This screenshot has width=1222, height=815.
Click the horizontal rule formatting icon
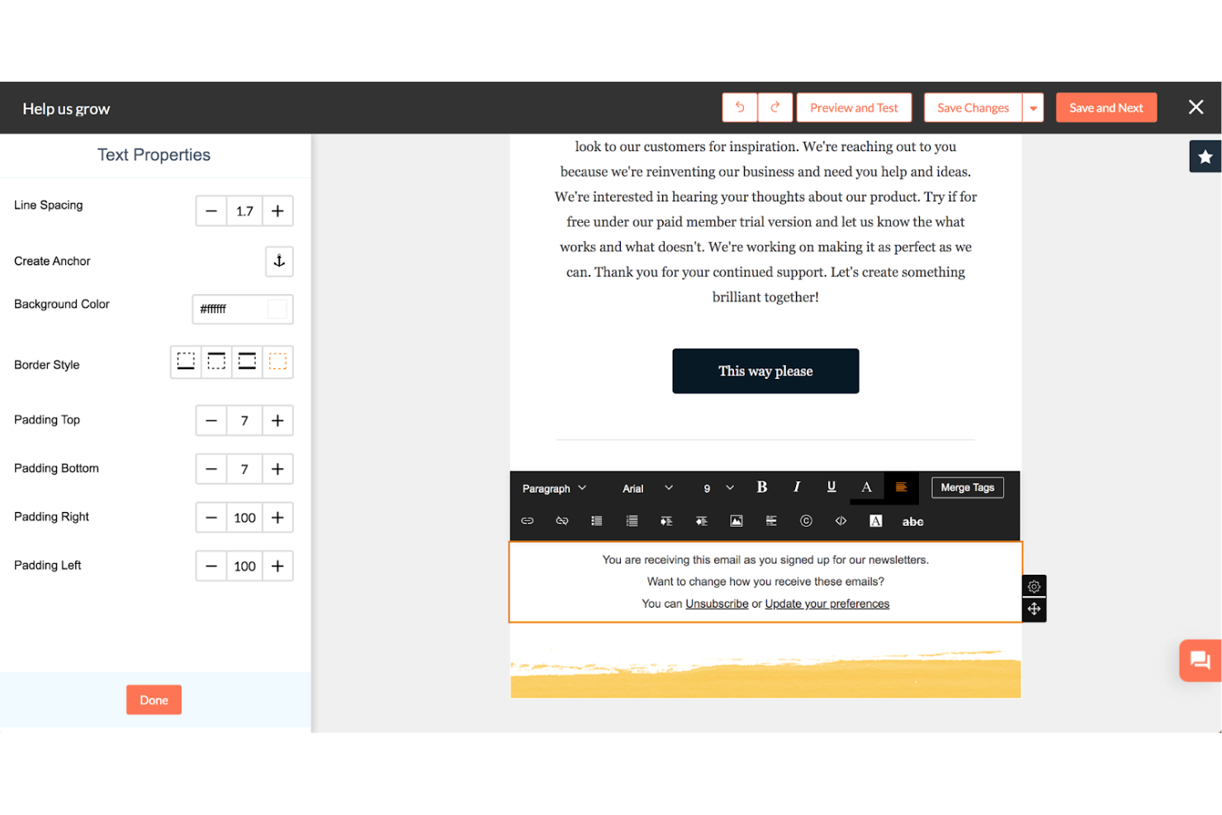pos(771,521)
